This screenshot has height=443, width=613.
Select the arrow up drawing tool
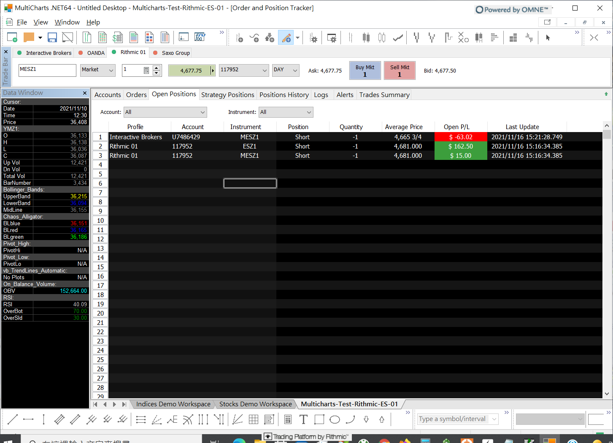pos(382,419)
